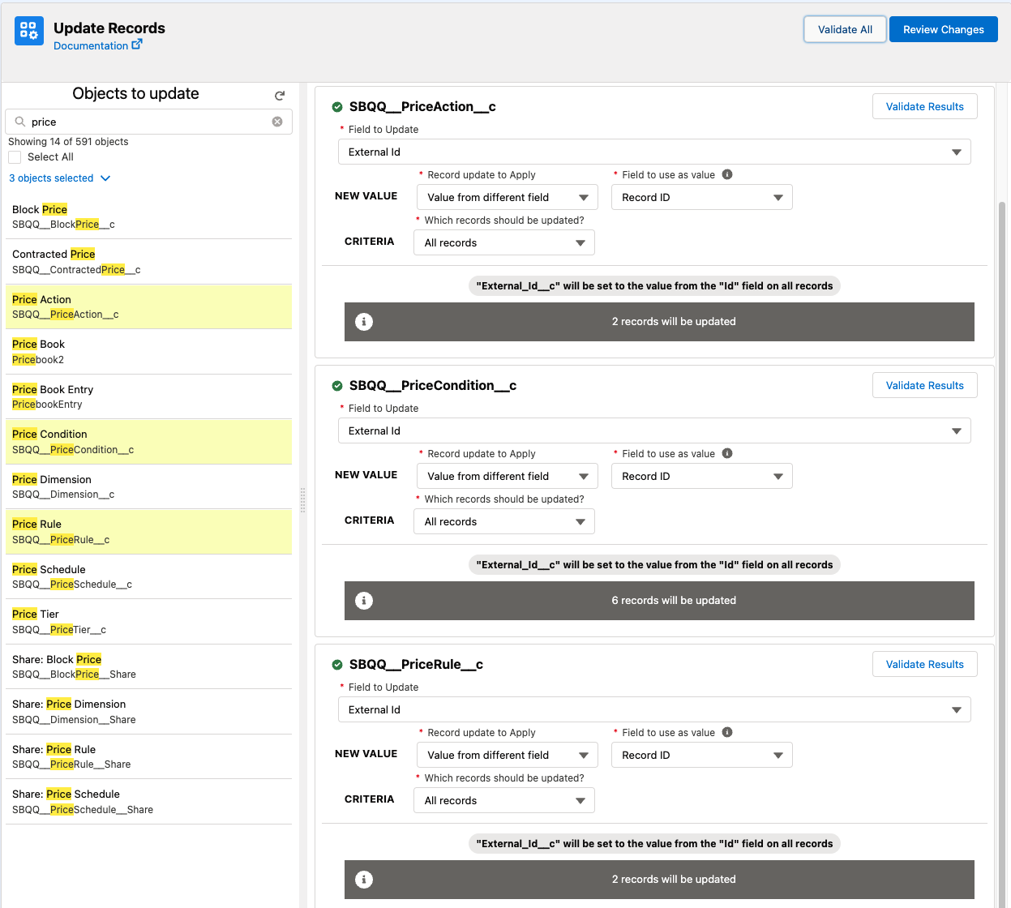Open PriceRule Record ID value dropdown
This screenshot has width=1011, height=908.
[x=702, y=755]
